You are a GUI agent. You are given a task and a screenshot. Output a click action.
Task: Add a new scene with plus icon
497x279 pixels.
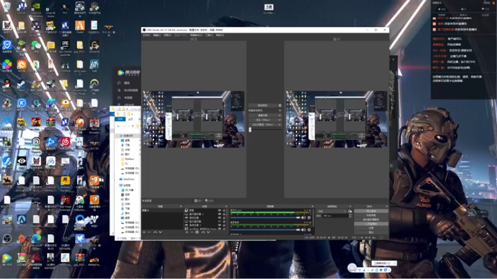144,232
